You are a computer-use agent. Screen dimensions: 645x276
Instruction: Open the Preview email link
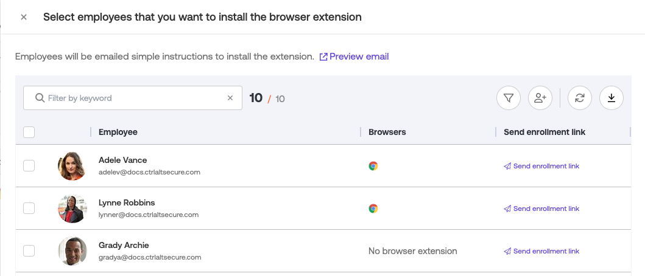tap(354, 57)
